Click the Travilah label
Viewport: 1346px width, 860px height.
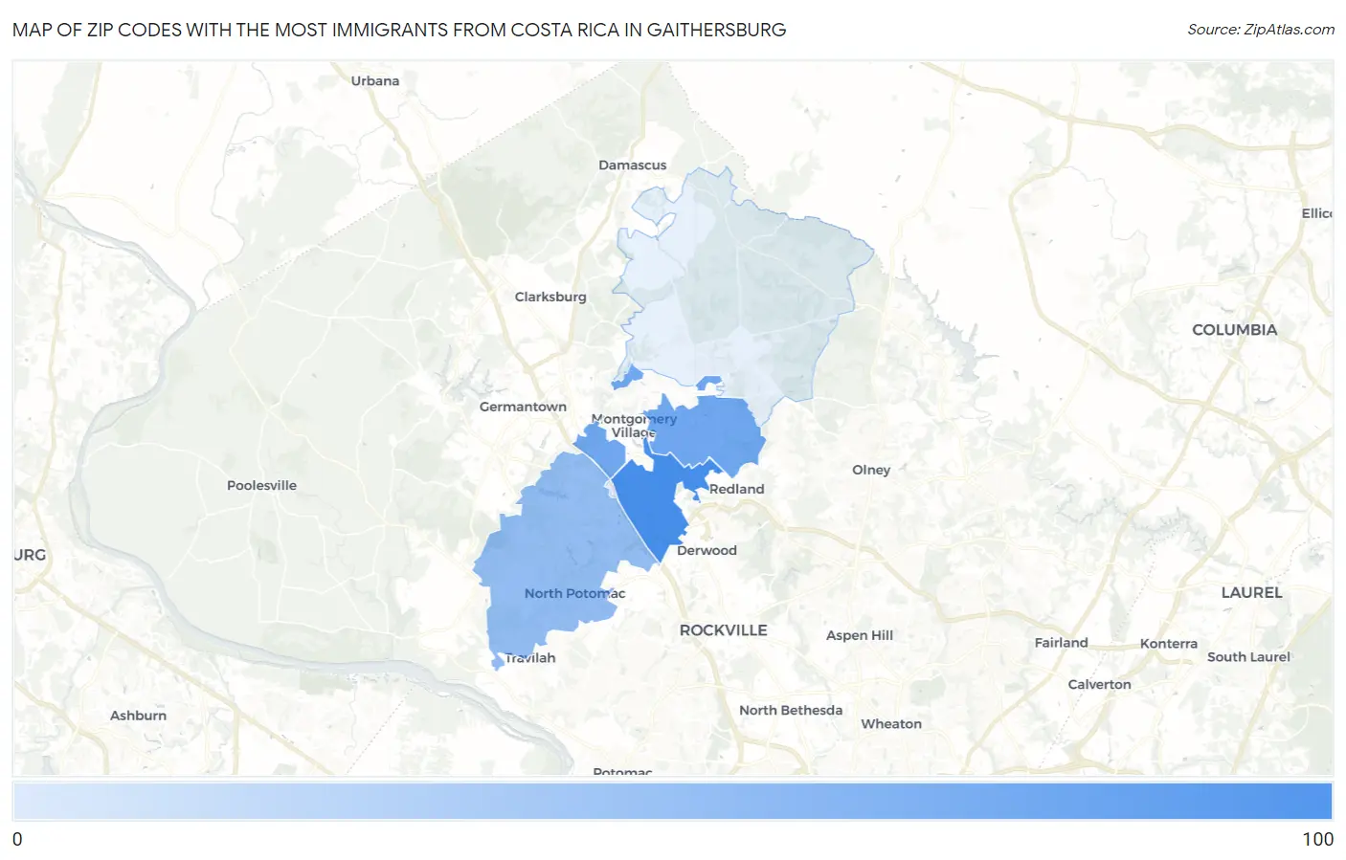point(530,657)
